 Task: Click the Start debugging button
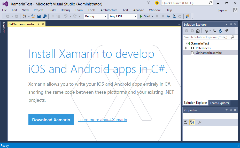point(145,16)
